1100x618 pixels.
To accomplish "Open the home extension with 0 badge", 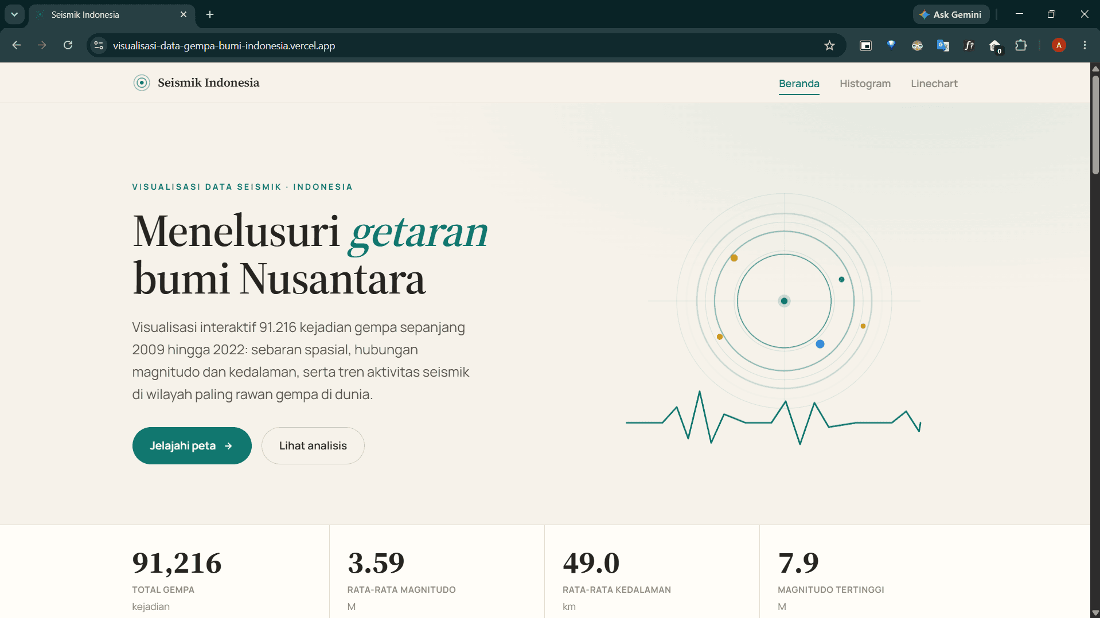I will (995, 46).
